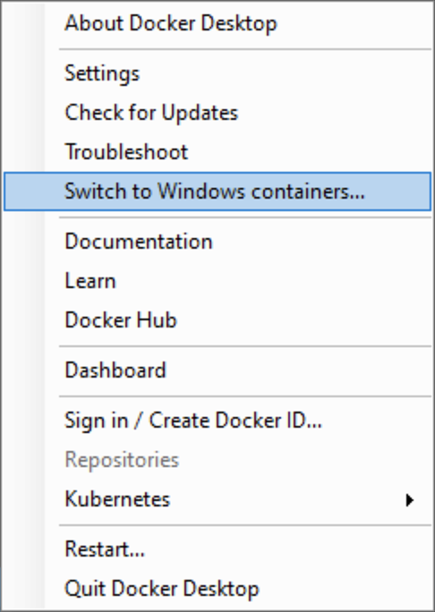Click the Kubernetes menu label
435x612 pixels.
tap(117, 499)
